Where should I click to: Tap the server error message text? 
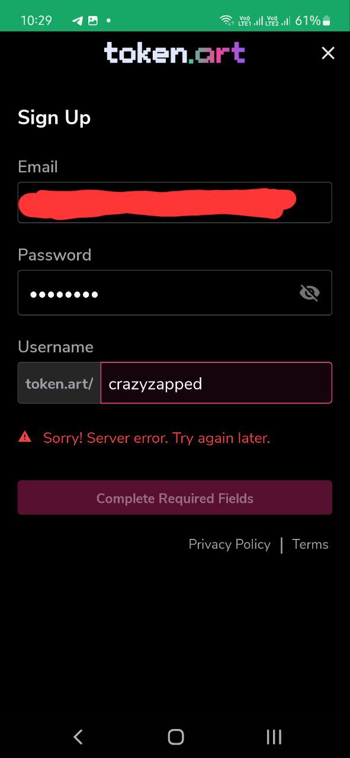(156, 438)
